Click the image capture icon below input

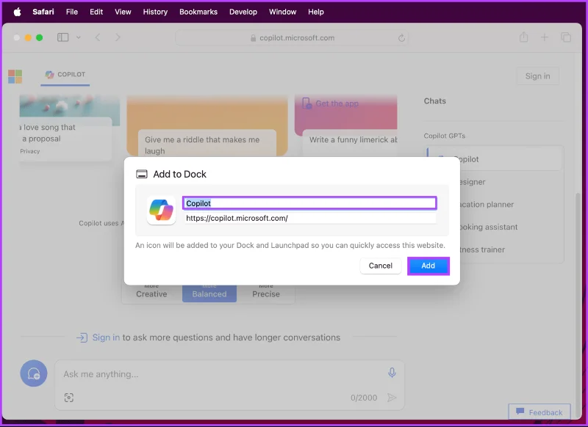click(x=69, y=398)
